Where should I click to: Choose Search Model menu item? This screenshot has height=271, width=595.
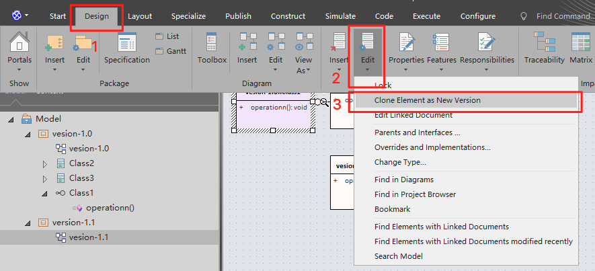tap(466, 256)
